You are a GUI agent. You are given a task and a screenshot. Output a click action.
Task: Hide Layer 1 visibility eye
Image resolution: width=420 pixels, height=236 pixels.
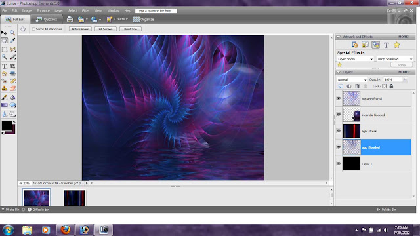339,163
